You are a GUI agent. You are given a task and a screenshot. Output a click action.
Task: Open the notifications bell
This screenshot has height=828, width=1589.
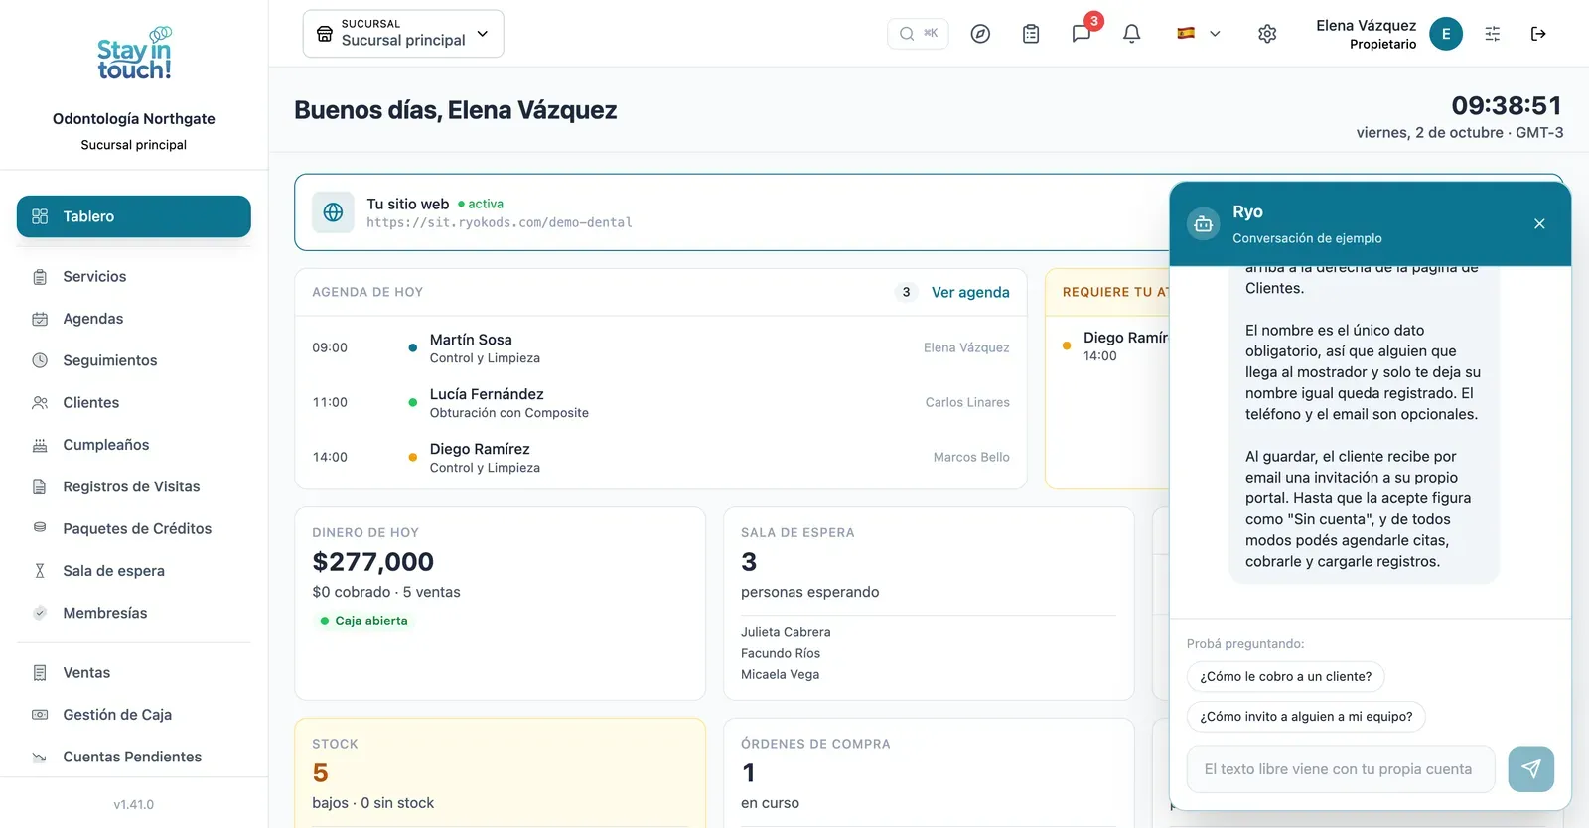(x=1131, y=34)
